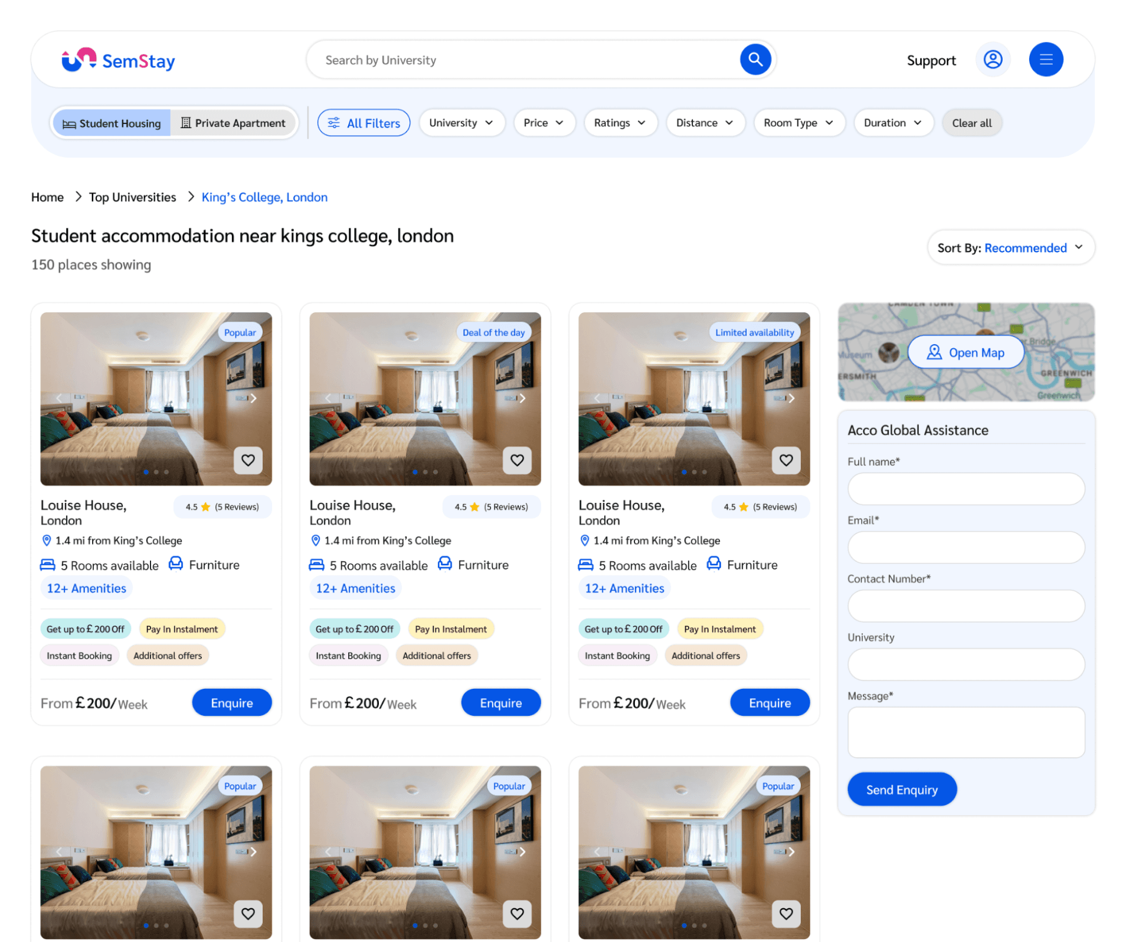Click the blue search magnifier button
This screenshot has width=1126, height=942.
(755, 59)
